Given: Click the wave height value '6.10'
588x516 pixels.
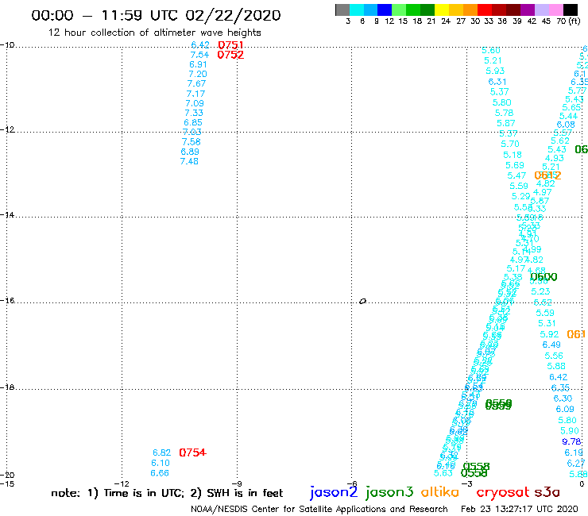Looking at the screenshot, I should pos(161,463).
